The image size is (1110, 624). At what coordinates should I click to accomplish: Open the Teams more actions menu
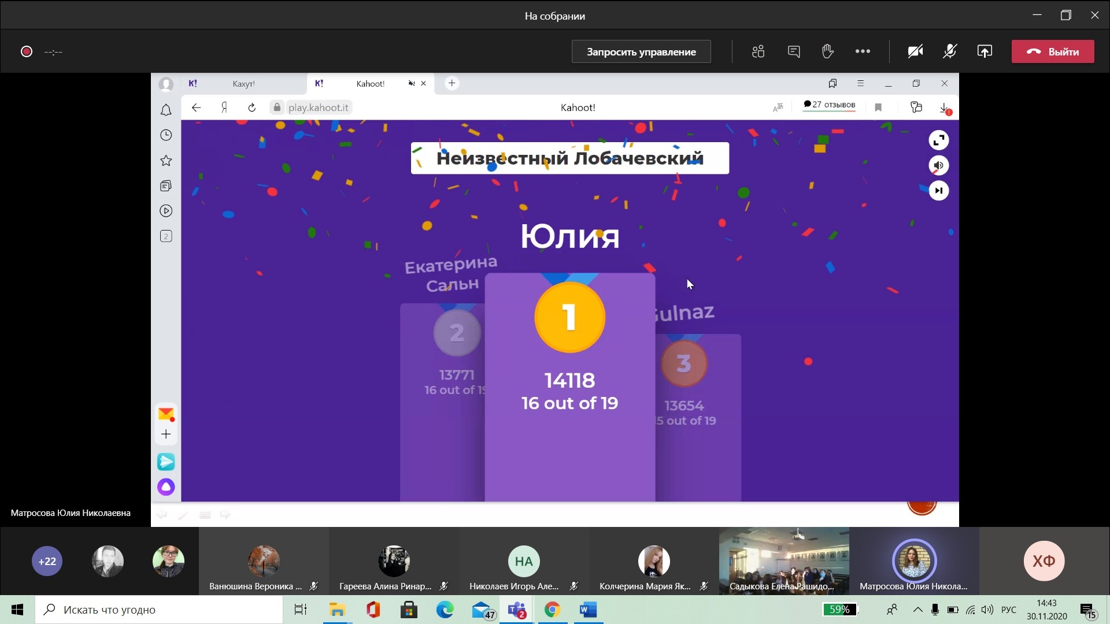pos(862,51)
